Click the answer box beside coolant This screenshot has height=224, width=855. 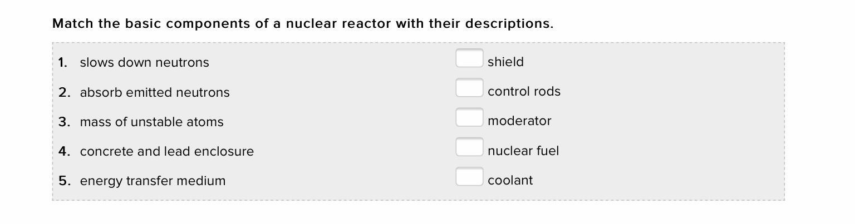(469, 177)
